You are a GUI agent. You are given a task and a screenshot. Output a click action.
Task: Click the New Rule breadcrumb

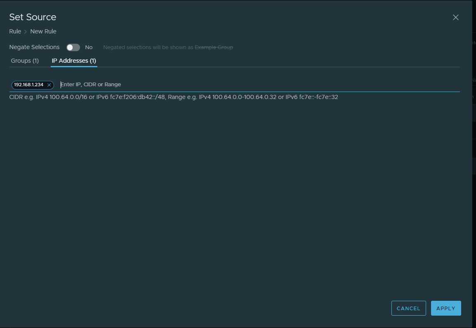[x=43, y=31]
